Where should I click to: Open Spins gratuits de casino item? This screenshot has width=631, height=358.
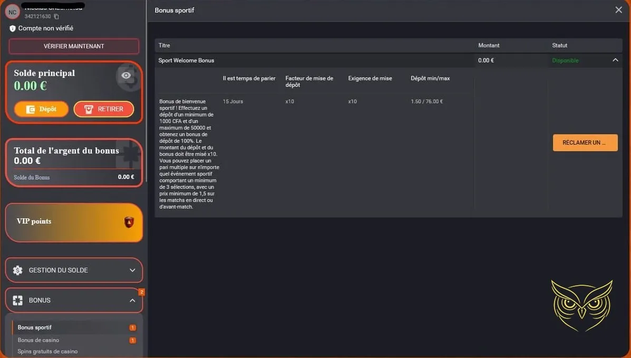(47, 351)
